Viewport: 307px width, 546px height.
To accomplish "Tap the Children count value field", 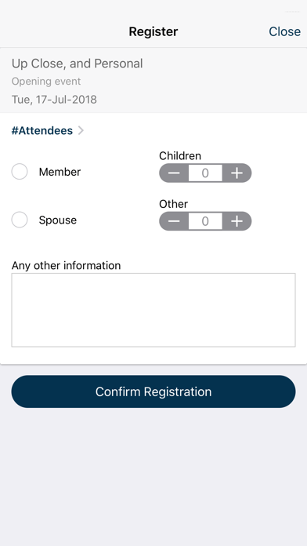I will coord(205,173).
